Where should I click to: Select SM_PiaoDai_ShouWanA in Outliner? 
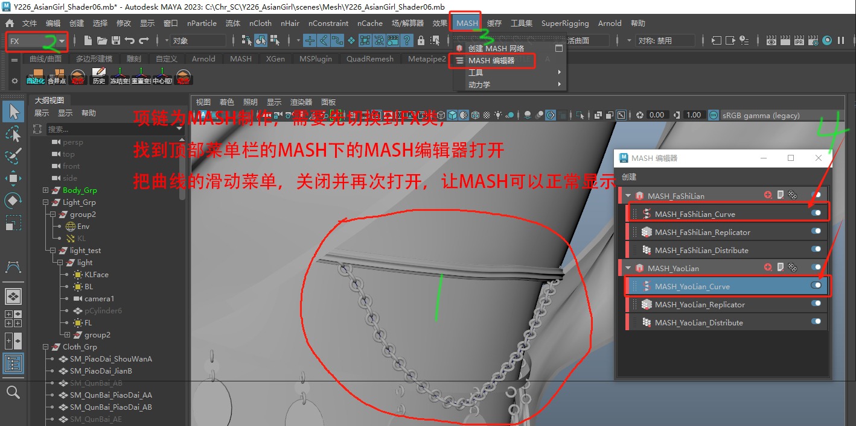[x=110, y=359]
